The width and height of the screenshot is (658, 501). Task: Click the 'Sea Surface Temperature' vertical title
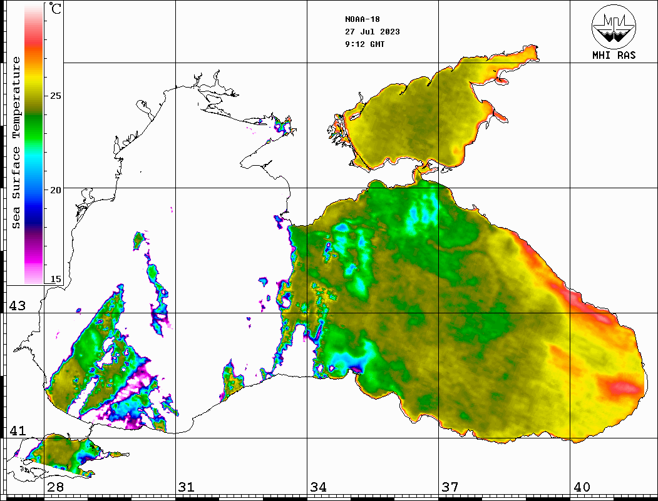tap(16, 143)
